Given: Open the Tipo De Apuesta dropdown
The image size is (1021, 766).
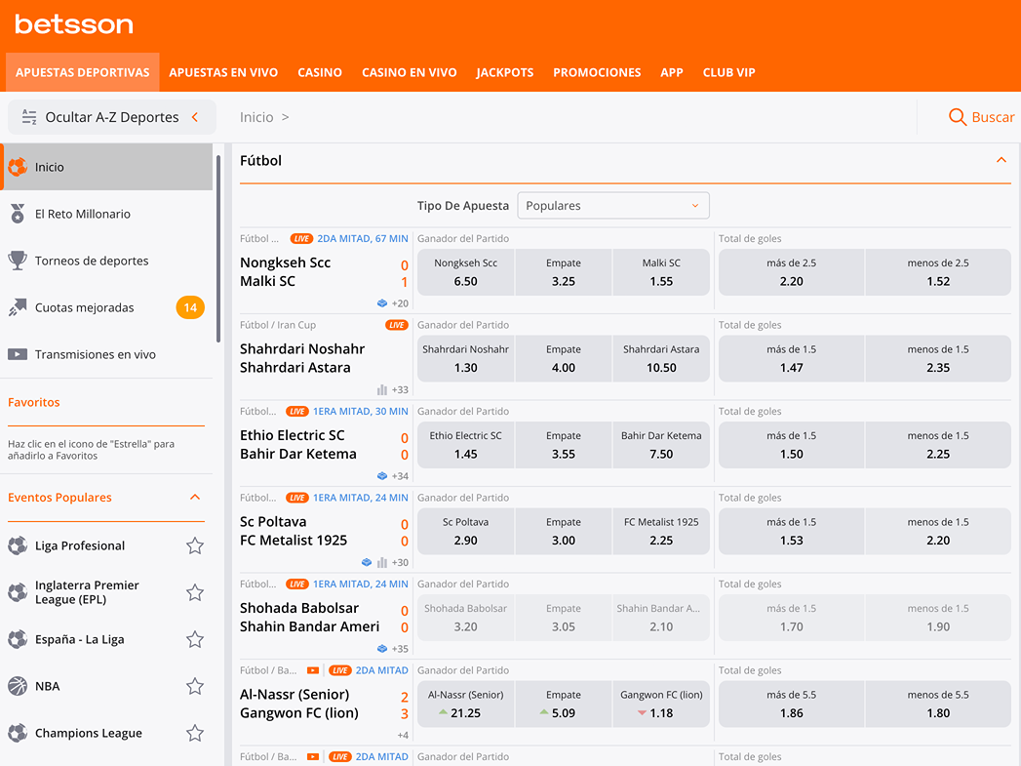Looking at the screenshot, I should (612, 206).
